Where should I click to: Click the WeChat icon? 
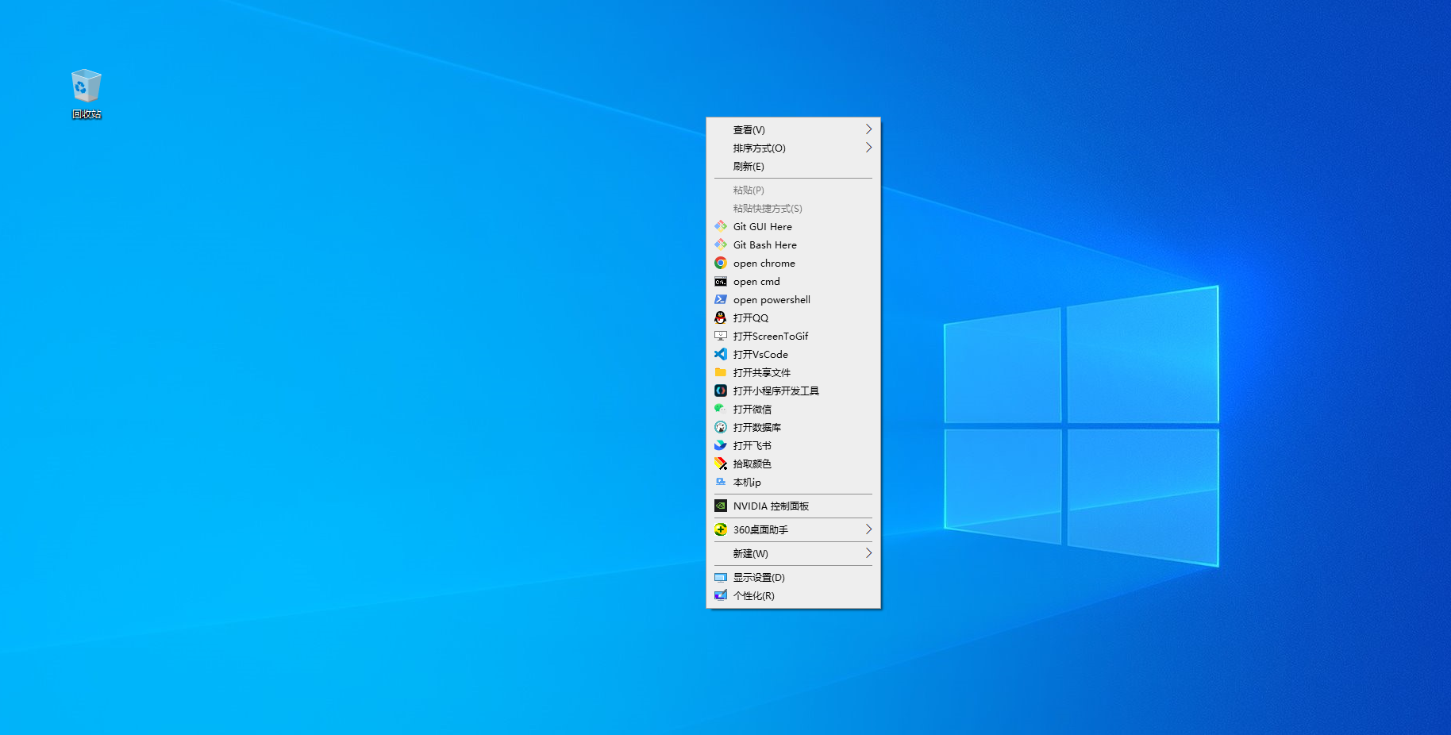click(721, 409)
